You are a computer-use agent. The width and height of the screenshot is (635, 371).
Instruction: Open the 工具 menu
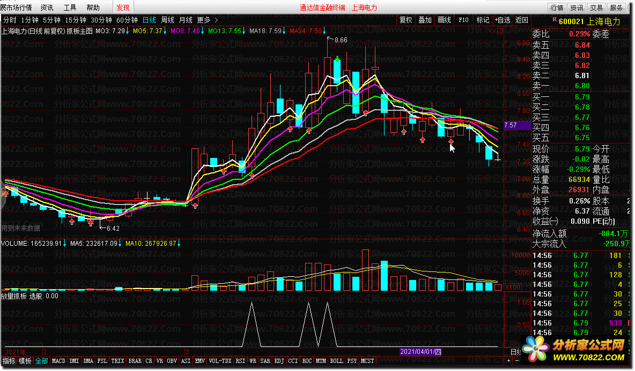tap(70, 7)
